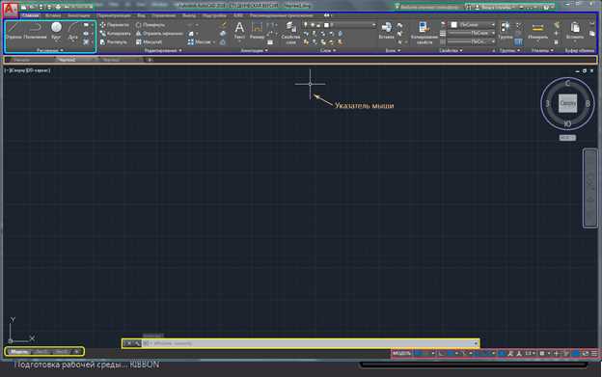The image size is (602, 377).
Task: Select the Дуга arc tool
Action: point(73,31)
